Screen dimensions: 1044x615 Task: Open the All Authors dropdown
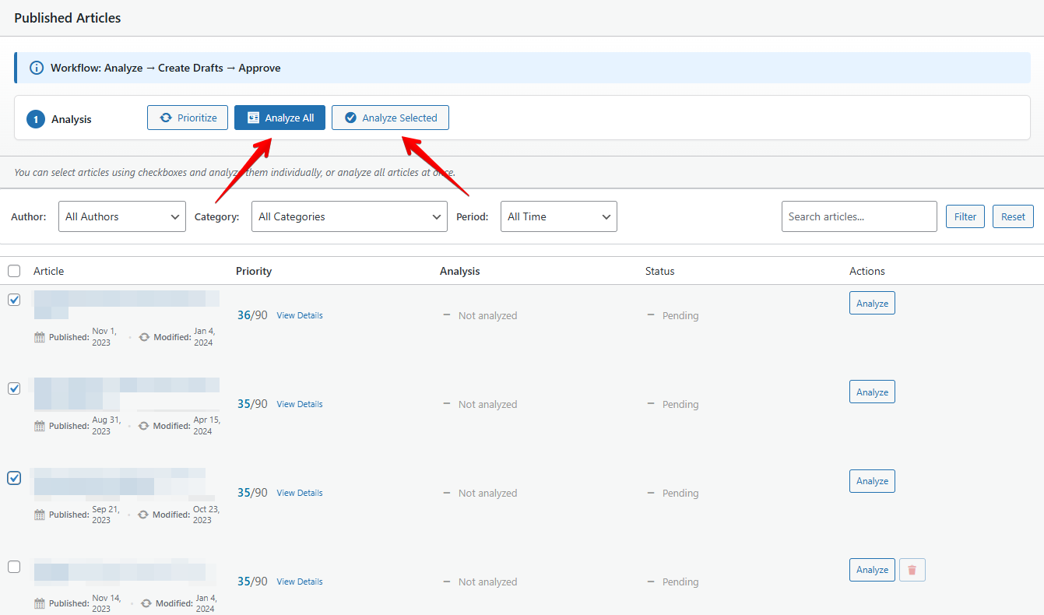(x=121, y=216)
